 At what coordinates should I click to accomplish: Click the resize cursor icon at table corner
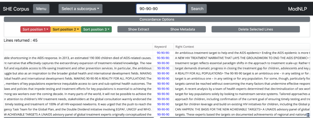click(x=308, y=115)
